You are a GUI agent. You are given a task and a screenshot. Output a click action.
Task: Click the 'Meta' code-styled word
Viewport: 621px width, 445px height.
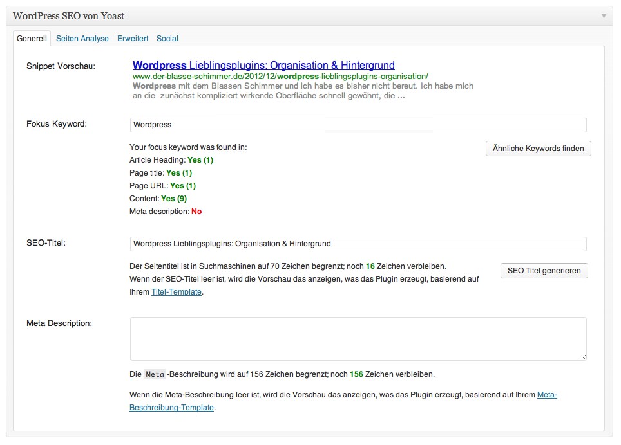(155, 374)
